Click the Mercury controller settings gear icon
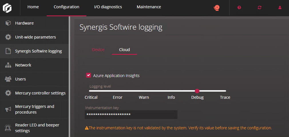The width and height of the screenshot is (289, 137). tap(8, 93)
